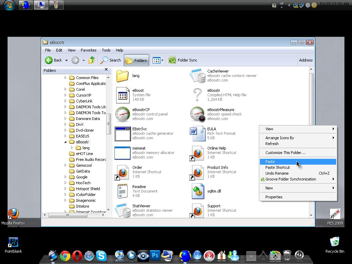352x264 pixels.
Task: Select the Readme text document icon
Action: click(123, 191)
